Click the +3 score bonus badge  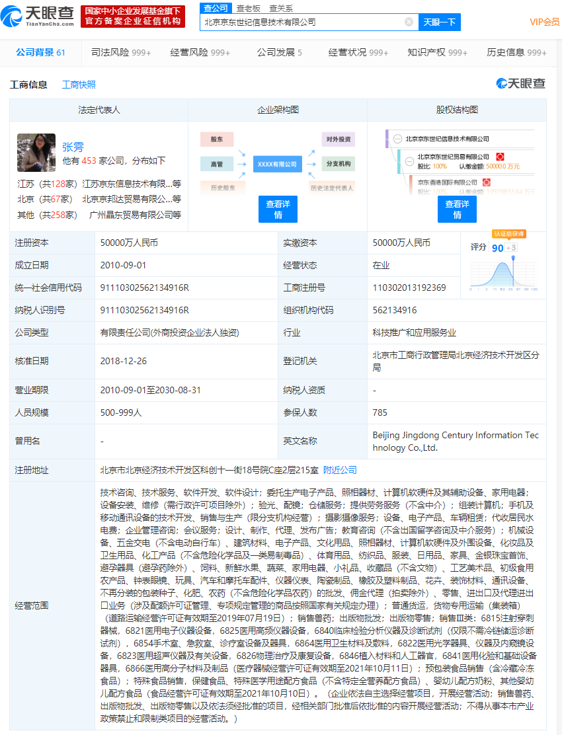click(x=511, y=247)
